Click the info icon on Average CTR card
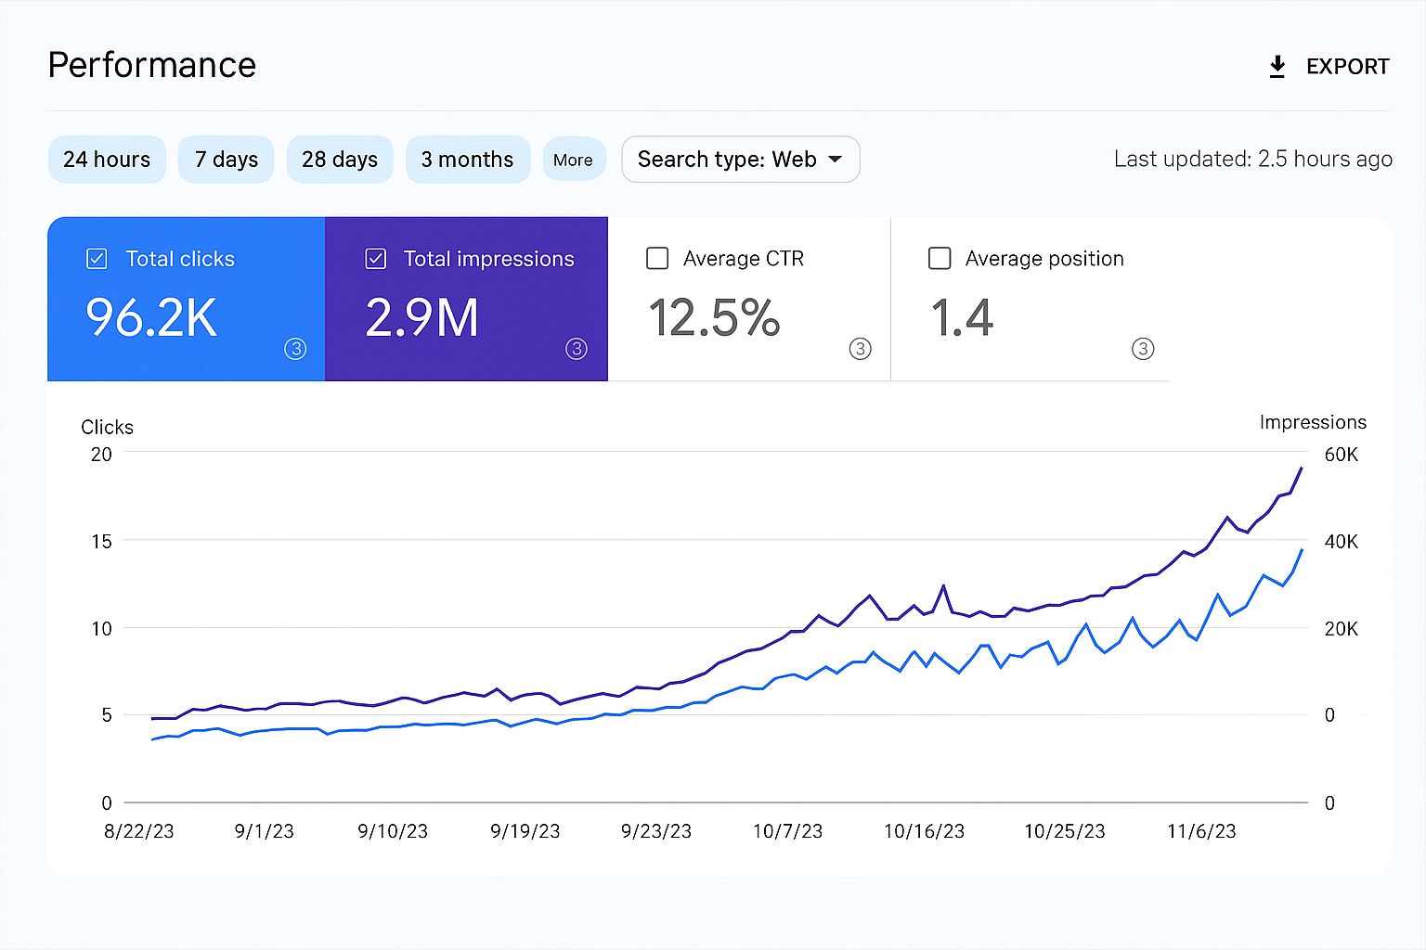This screenshot has width=1426, height=950. 860,349
